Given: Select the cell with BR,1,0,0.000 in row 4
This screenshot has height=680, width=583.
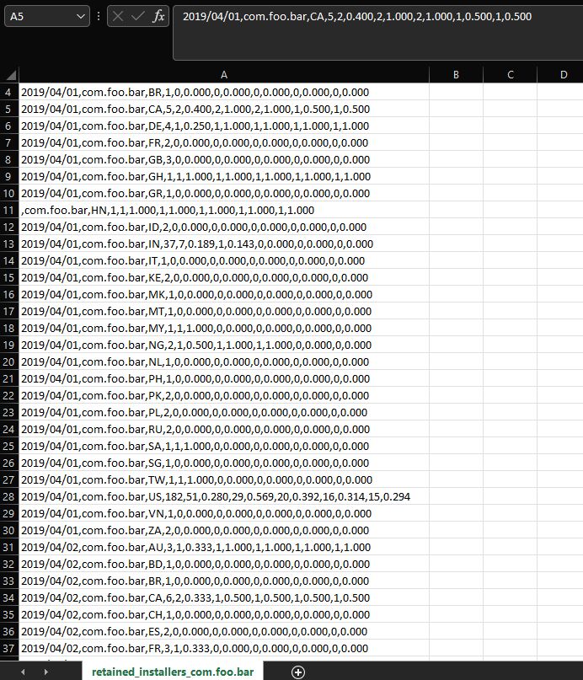Looking at the screenshot, I should pyautogui.click(x=224, y=93).
